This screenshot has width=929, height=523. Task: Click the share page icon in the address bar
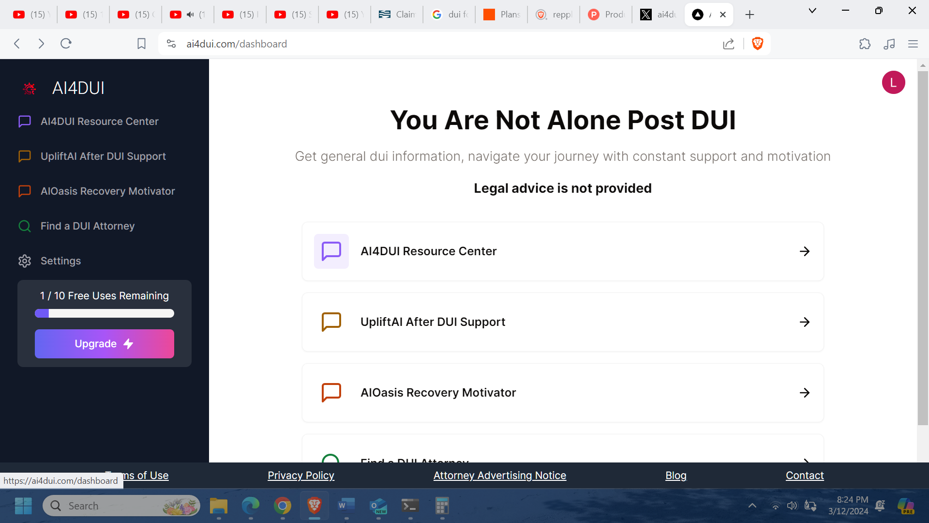tap(728, 44)
